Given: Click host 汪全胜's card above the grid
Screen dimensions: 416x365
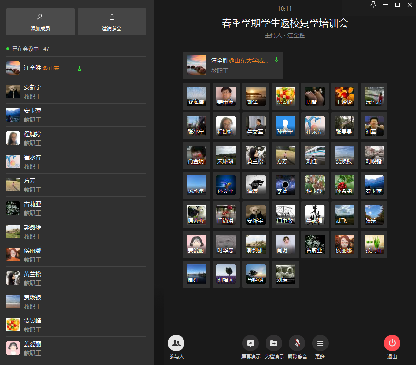Looking at the screenshot, I should [233, 65].
